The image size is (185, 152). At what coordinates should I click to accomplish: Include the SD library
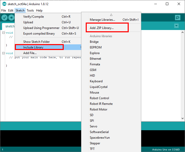coord(111,115)
